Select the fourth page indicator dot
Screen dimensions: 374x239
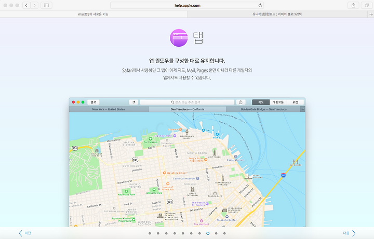coord(175,233)
